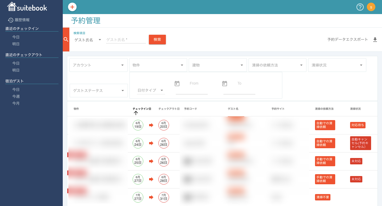
Task: Click the sort arrow under チェックイン日
Action: pyautogui.click(x=136, y=113)
